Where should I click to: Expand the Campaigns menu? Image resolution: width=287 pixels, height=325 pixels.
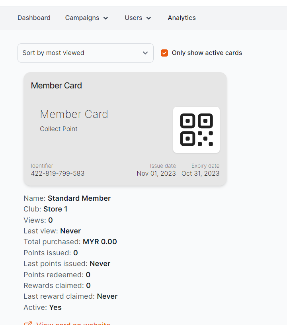(x=82, y=18)
